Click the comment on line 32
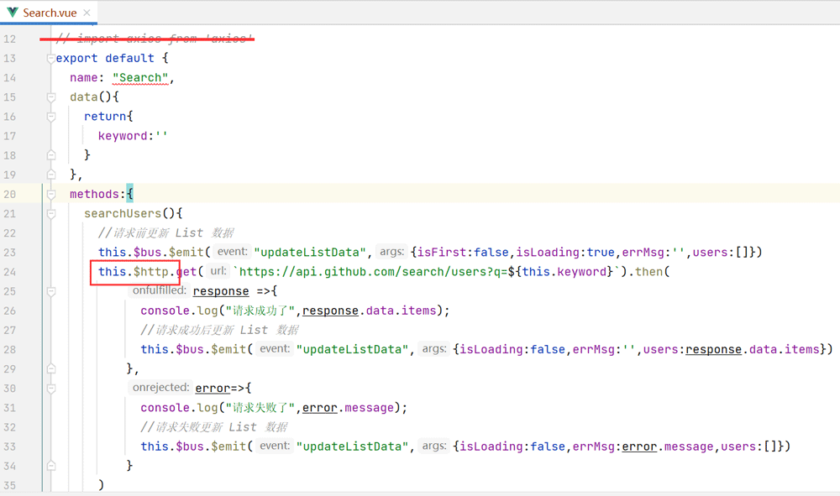Image resolution: width=840 pixels, height=496 pixels. 214,427
